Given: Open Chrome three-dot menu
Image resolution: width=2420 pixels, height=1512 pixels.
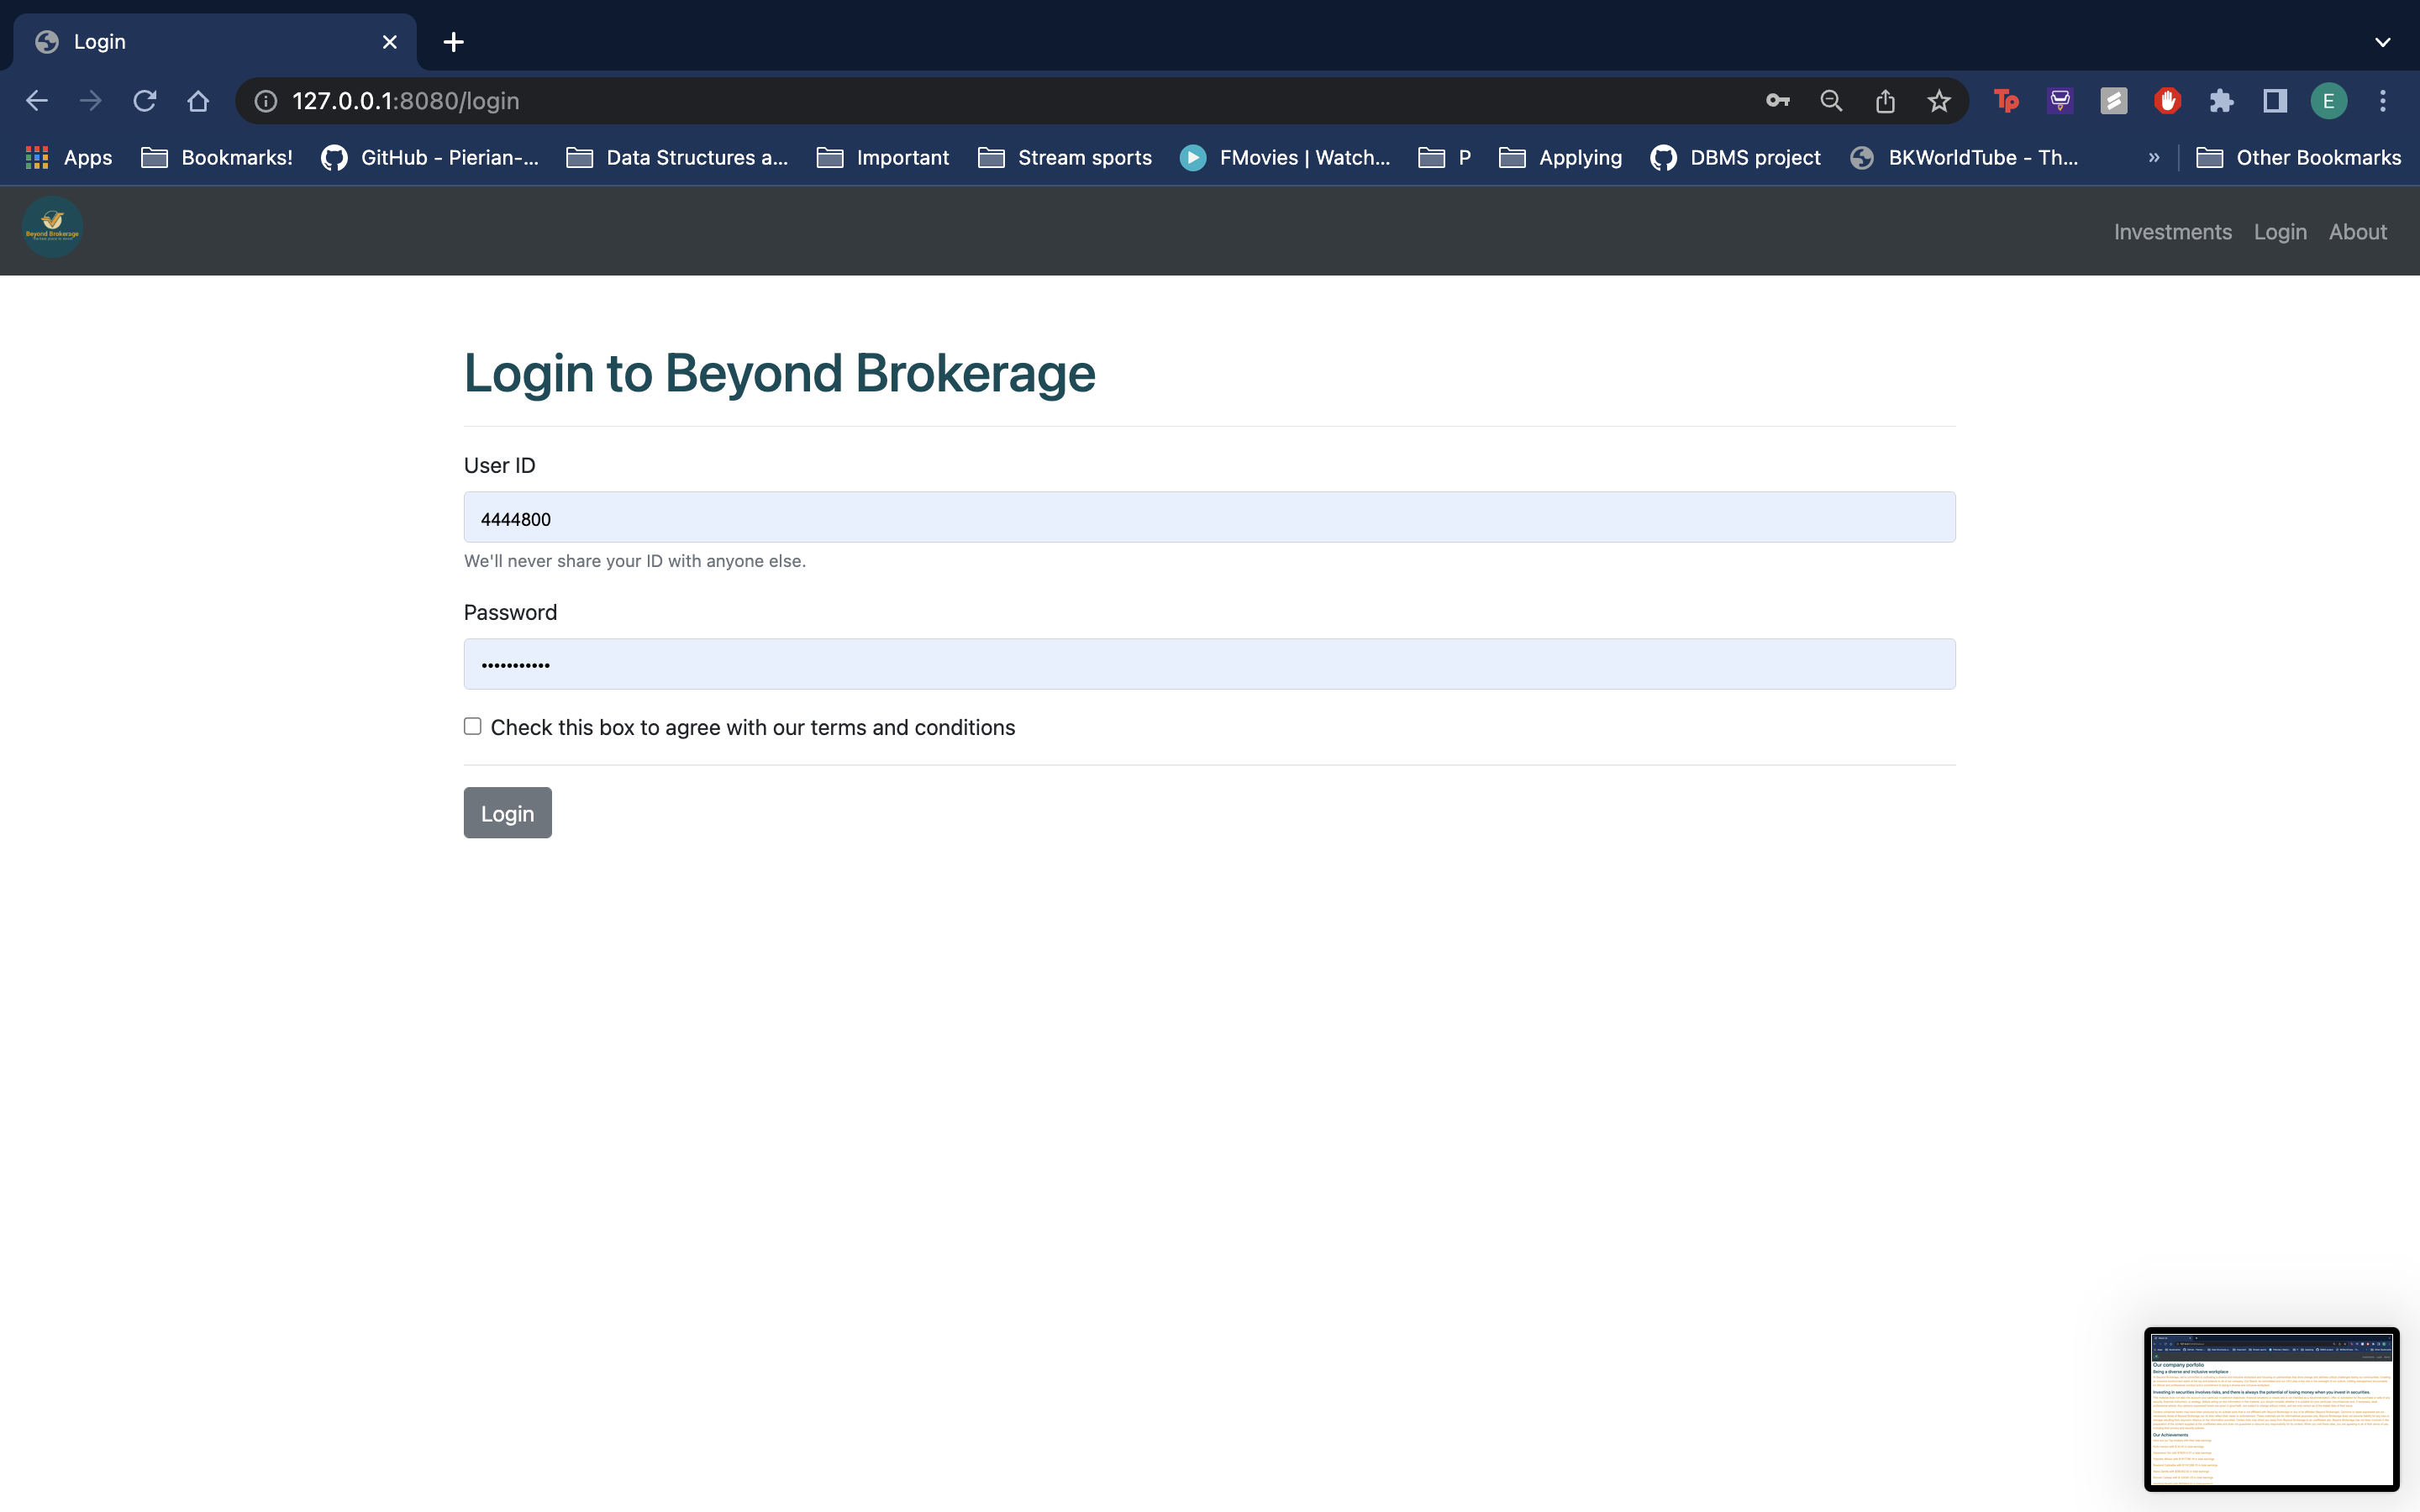Looking at the screenshot, I should point(2383,101).
